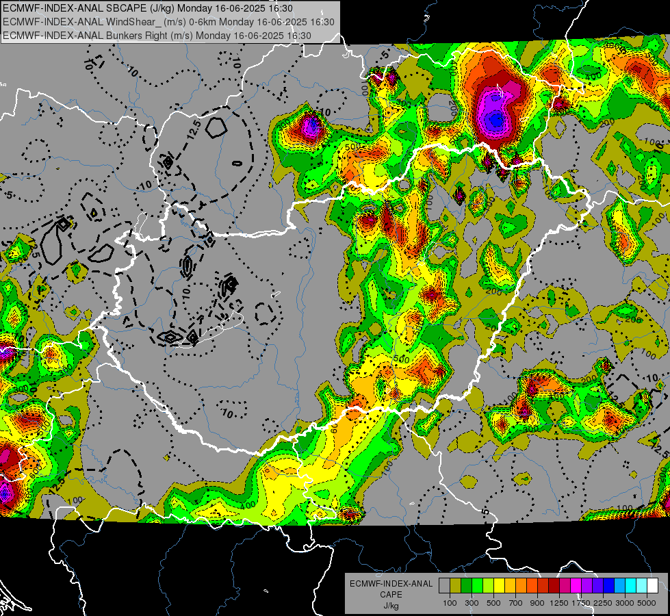The image size is (670, 616).
Task: Select the amber legend swatch
Action: click(510, 585)
